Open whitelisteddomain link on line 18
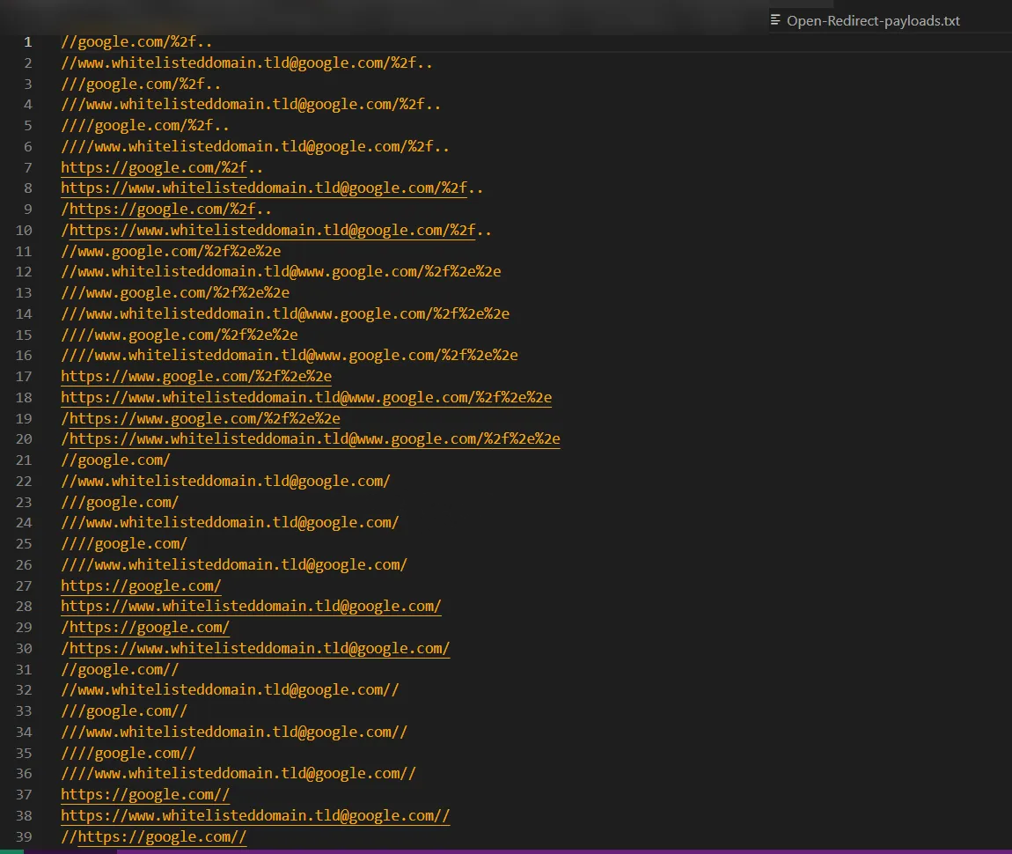 306,398
